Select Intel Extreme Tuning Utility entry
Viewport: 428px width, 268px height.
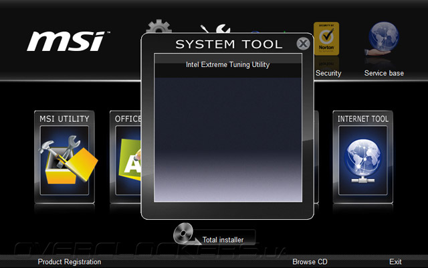(228, 65)
